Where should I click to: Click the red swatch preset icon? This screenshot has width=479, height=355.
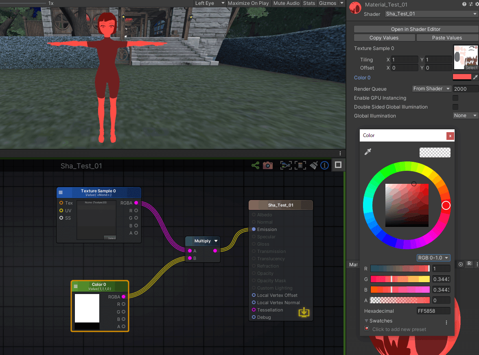pyautogui.click(x=367, y=329)
